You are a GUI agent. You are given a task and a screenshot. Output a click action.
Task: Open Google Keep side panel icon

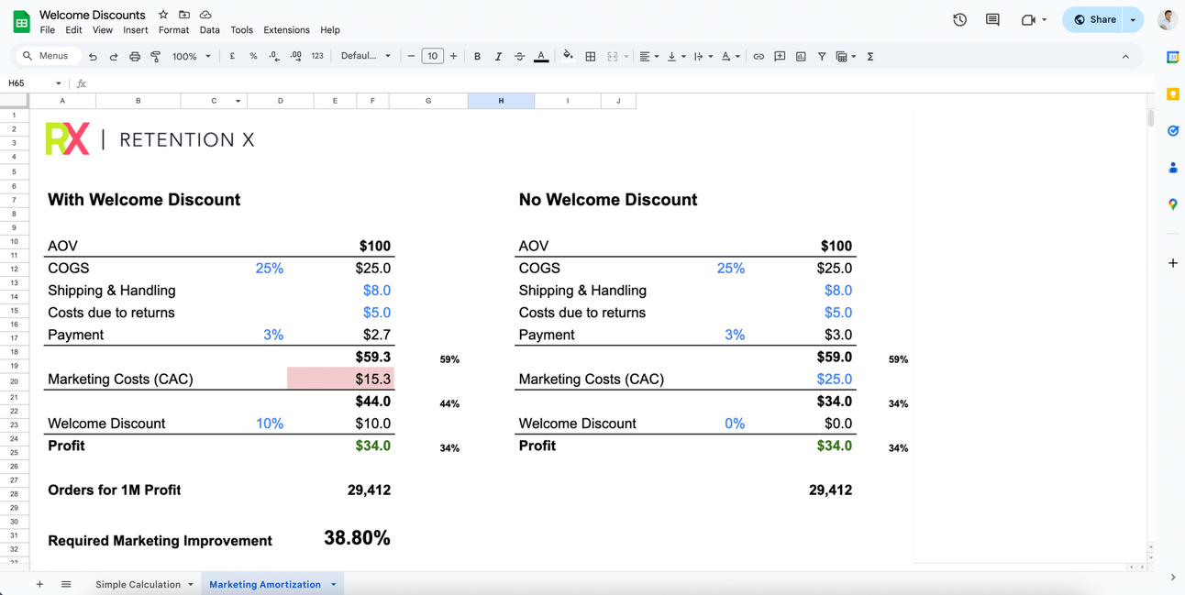tap(1172, 94)
